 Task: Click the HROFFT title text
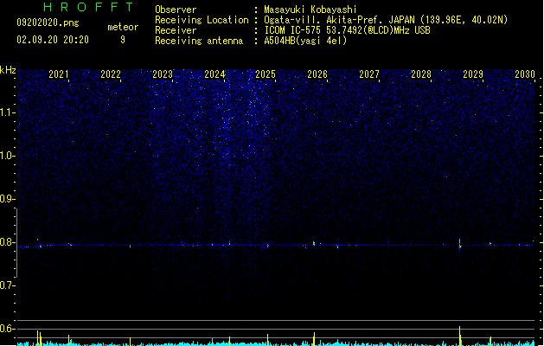pyautogui.click(x=89, y=7)
